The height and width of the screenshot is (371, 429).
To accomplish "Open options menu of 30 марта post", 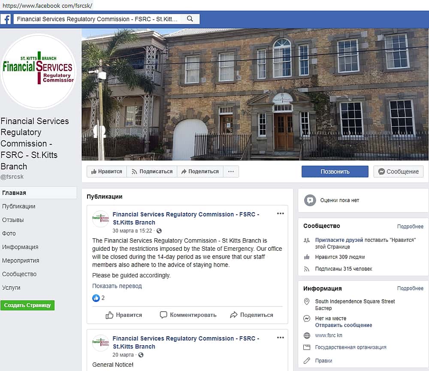I will click(281, 213).
